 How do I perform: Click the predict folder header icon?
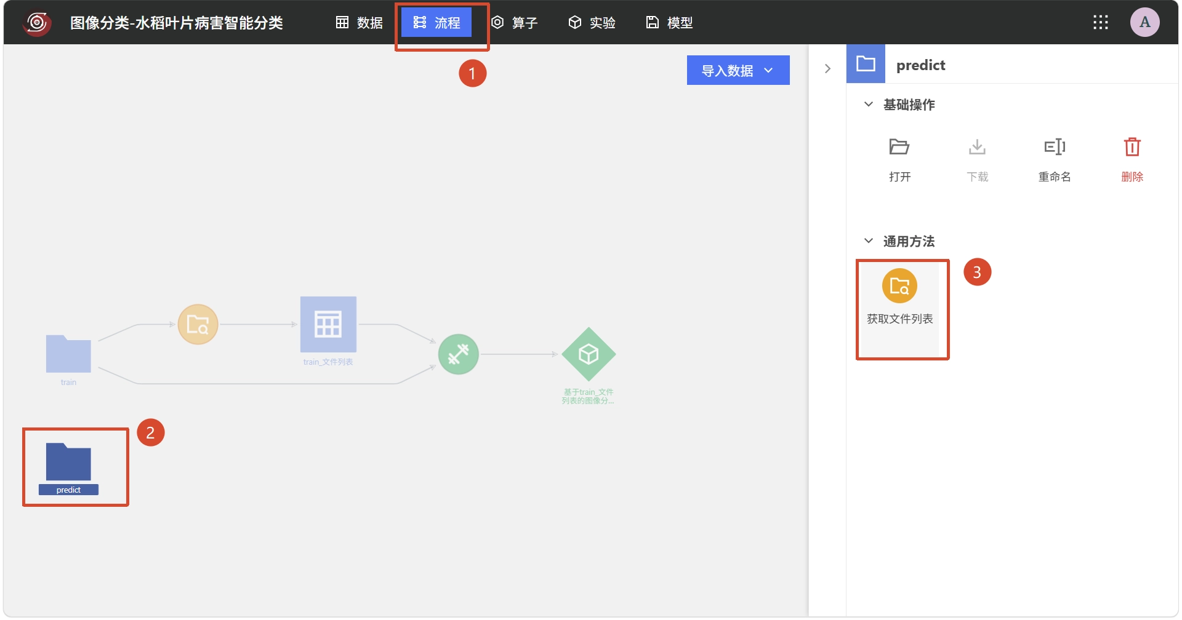[x=866, y=63]
